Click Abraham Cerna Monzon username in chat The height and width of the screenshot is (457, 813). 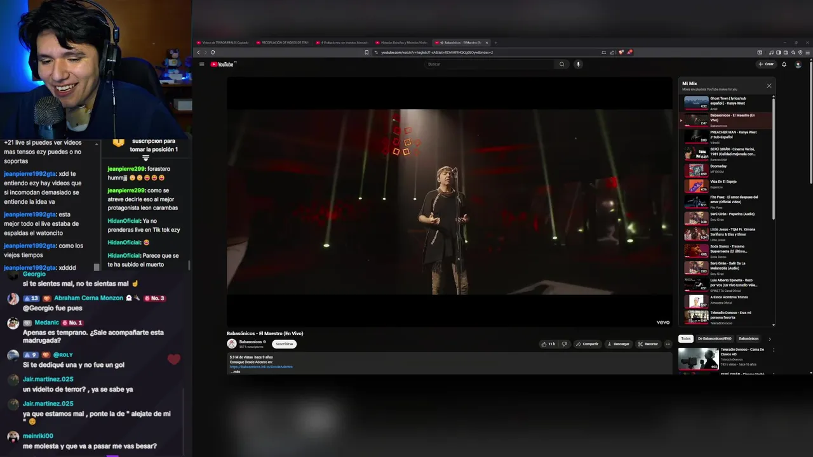point(88,298)
